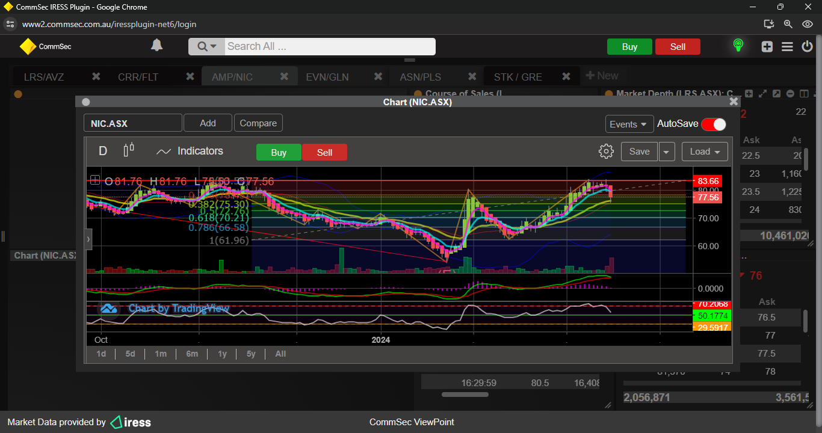
Task: Select the All time range
Action: tap(280, 354)
